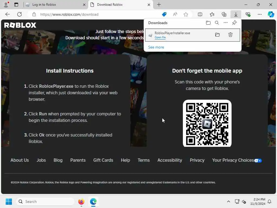Click the taskbar Search box
277x208 pixels.
click(45, 201)
